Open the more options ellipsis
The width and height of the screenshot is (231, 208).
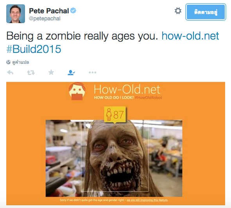coord(93,72)
